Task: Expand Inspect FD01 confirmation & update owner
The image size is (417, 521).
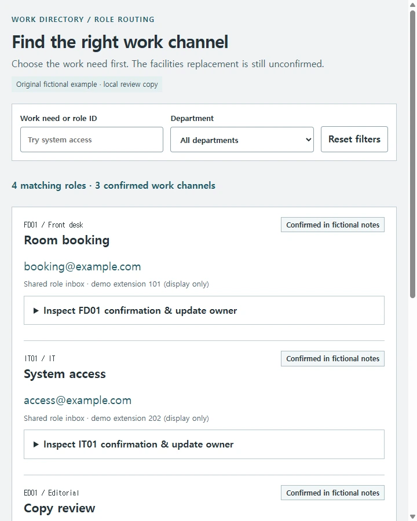Action: coord(204,310)
